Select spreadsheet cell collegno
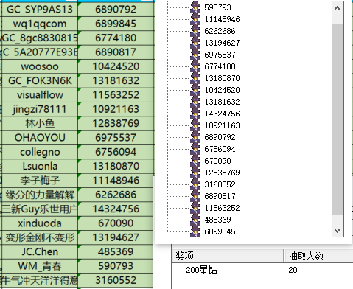Screen dimensions: 353x289 click(40, 152)
